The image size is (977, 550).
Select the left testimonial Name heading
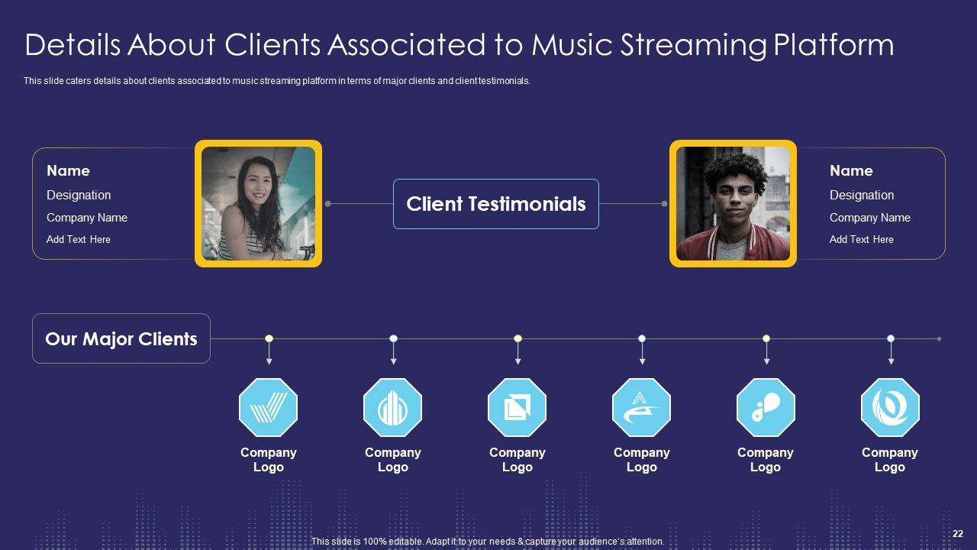[68, 170]
